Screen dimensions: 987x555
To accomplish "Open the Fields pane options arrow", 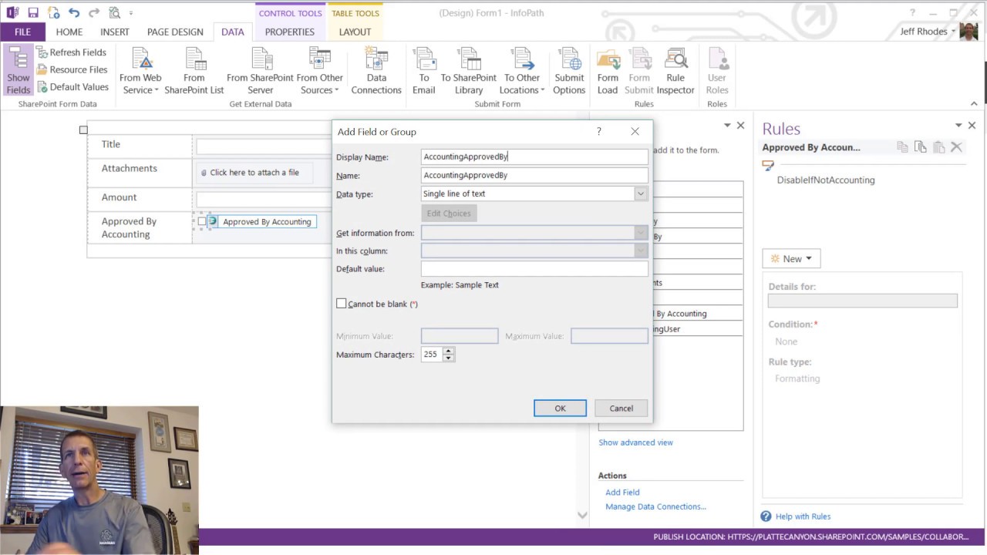I will pos(727,125).
